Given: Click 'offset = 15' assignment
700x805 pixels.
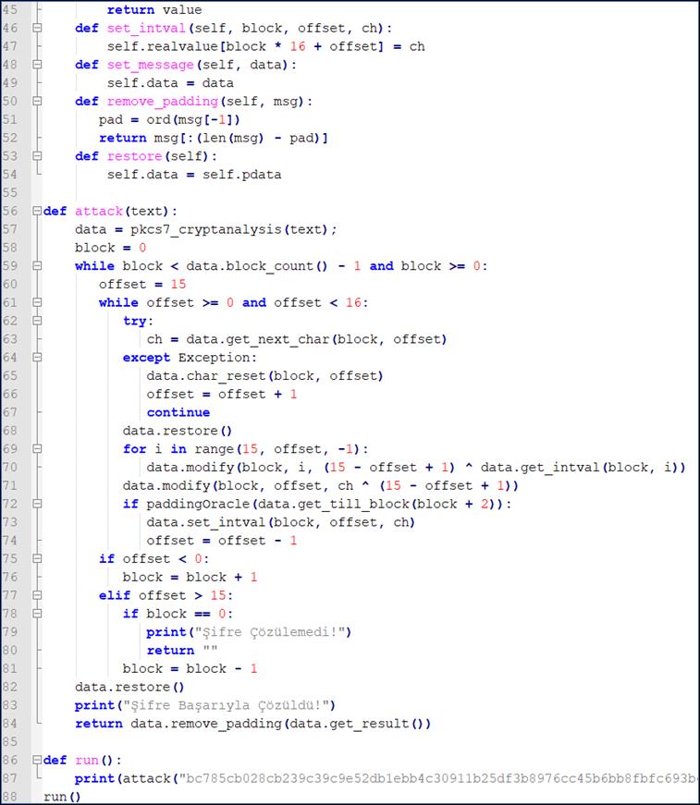Looking at the screenshot, I should point(142,285).
